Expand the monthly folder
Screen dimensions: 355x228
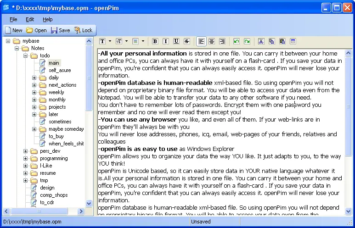pos(34,100)
